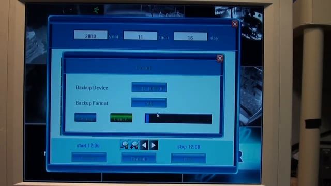Click the Backup Format label
The width and height of the screenshot is (331, 186).
[92, 103]
